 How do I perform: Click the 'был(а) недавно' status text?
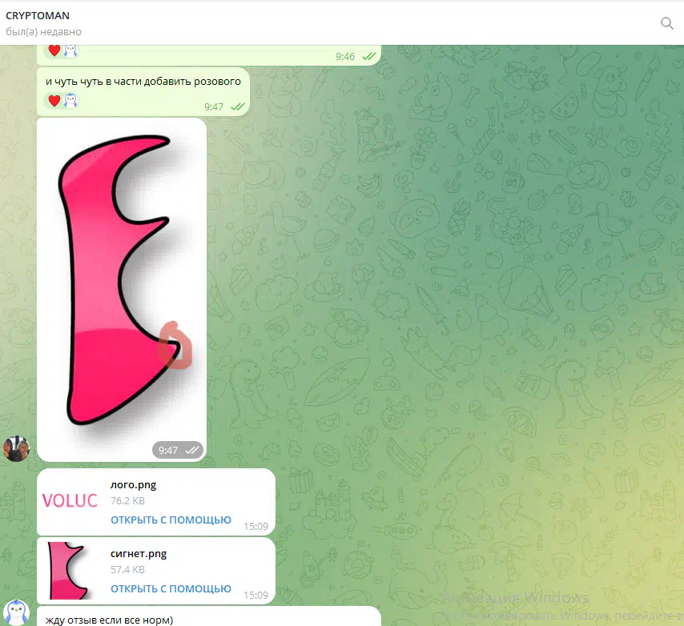(43, 32)
